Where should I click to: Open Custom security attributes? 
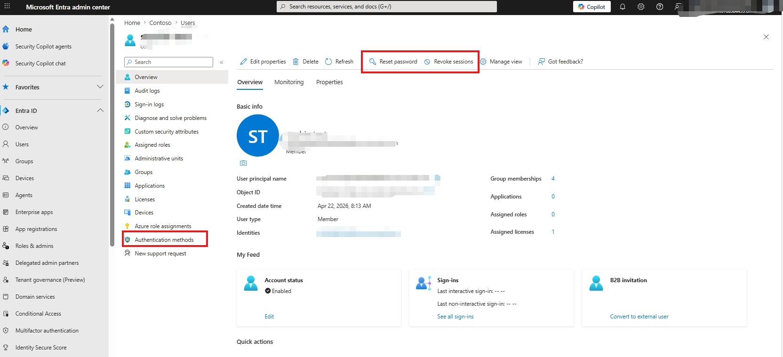167,132
